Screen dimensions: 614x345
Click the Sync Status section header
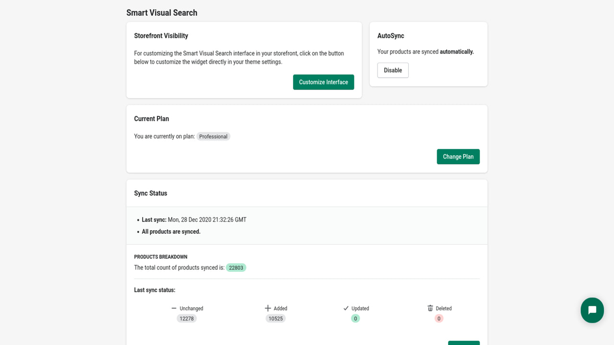coord(150,193)
